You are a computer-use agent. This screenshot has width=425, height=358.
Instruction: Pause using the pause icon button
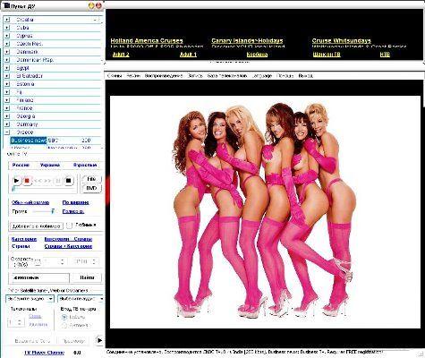[x=58, y=181]
